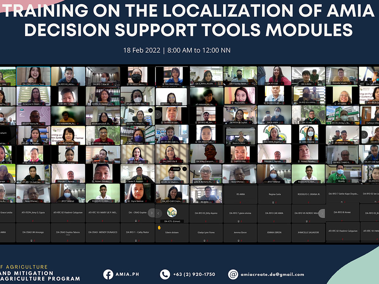The width and height of the screenshot is (379, 284).
Task: Select the DA RFO9 JB Caybot video tile
Action: point(240,115)
